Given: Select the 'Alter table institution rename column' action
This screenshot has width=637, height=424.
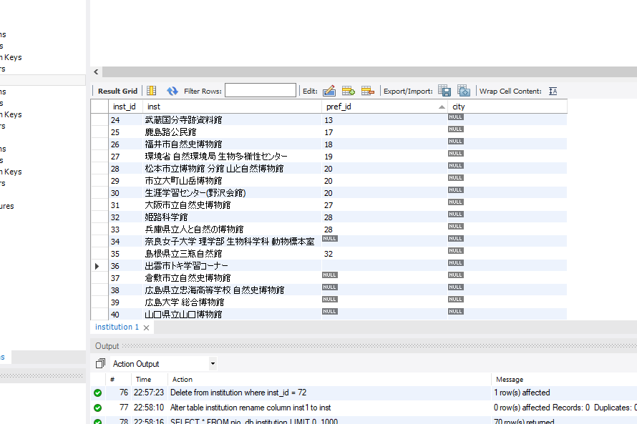Looking at the screenshot, I should [251, 408].
